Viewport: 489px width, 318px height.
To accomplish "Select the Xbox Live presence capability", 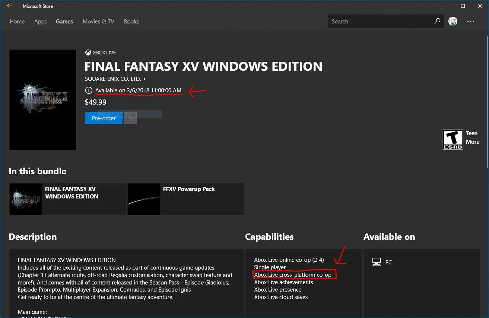I will click(x=278, y=290).
